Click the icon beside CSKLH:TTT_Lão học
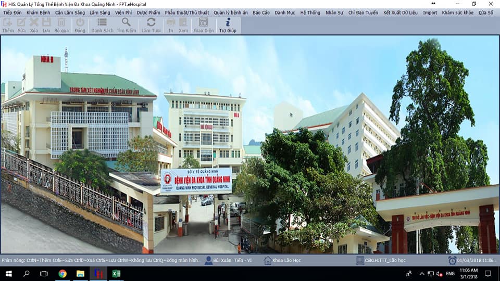This screenshot has width=500, height=281. coord(360,260)
